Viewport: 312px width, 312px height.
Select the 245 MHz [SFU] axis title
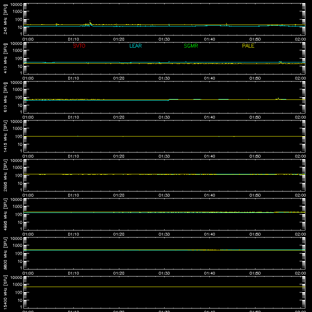point(5,19)
